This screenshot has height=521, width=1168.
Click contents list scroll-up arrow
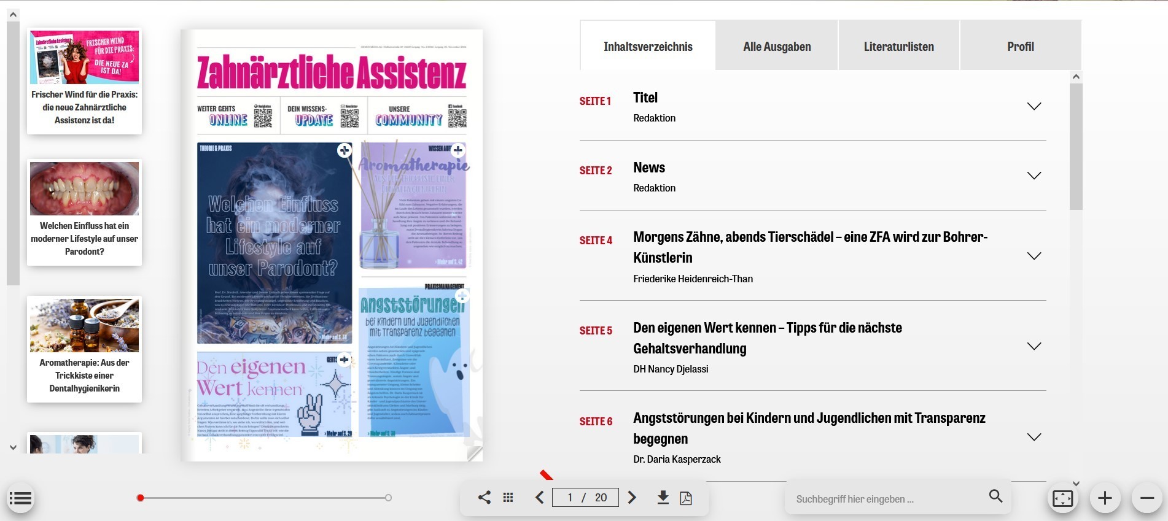pos(1076,77)
